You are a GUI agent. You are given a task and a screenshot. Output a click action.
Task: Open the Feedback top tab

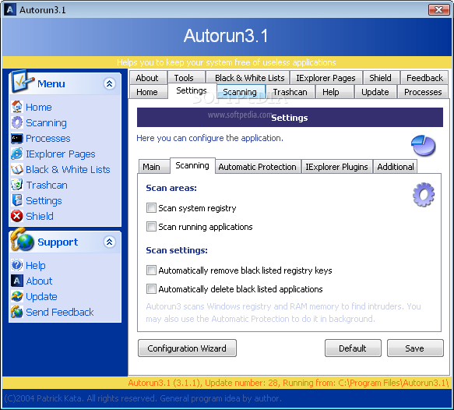[x=424, y=78]
